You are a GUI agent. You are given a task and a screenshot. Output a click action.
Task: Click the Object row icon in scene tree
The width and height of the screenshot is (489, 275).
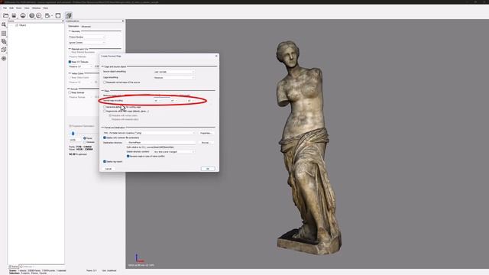[x=17, y=25]
